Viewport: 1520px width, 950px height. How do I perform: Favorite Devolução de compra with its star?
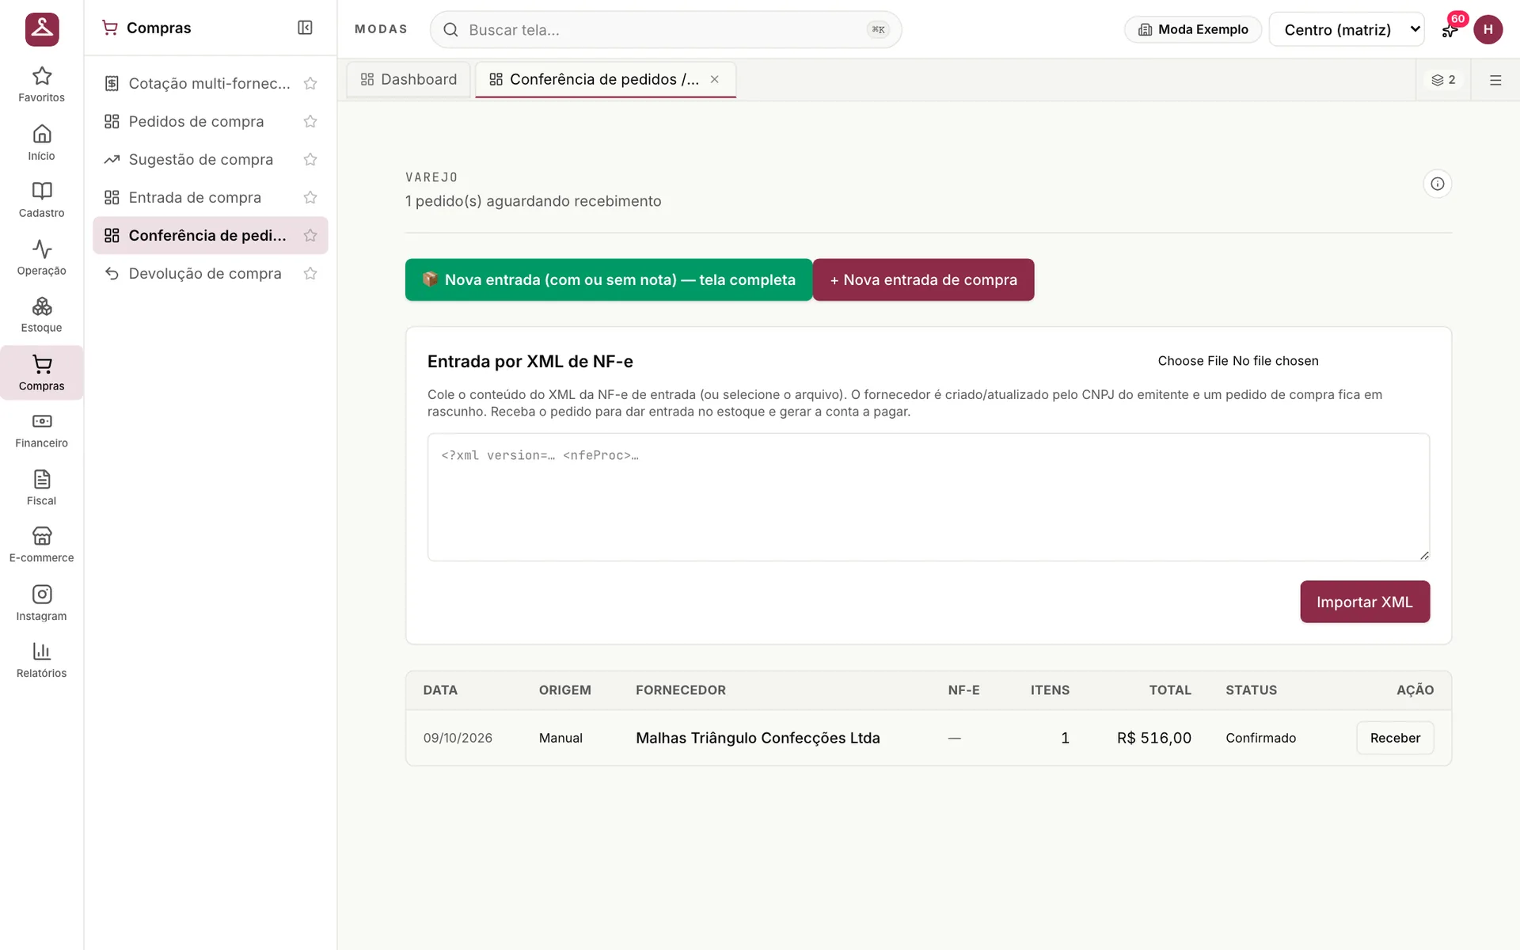310,273
